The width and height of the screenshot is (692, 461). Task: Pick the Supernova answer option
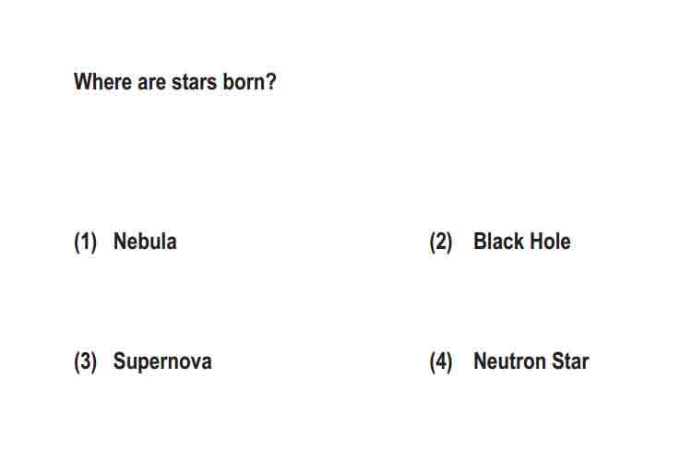pyautogui.click(x=162, y=362)
